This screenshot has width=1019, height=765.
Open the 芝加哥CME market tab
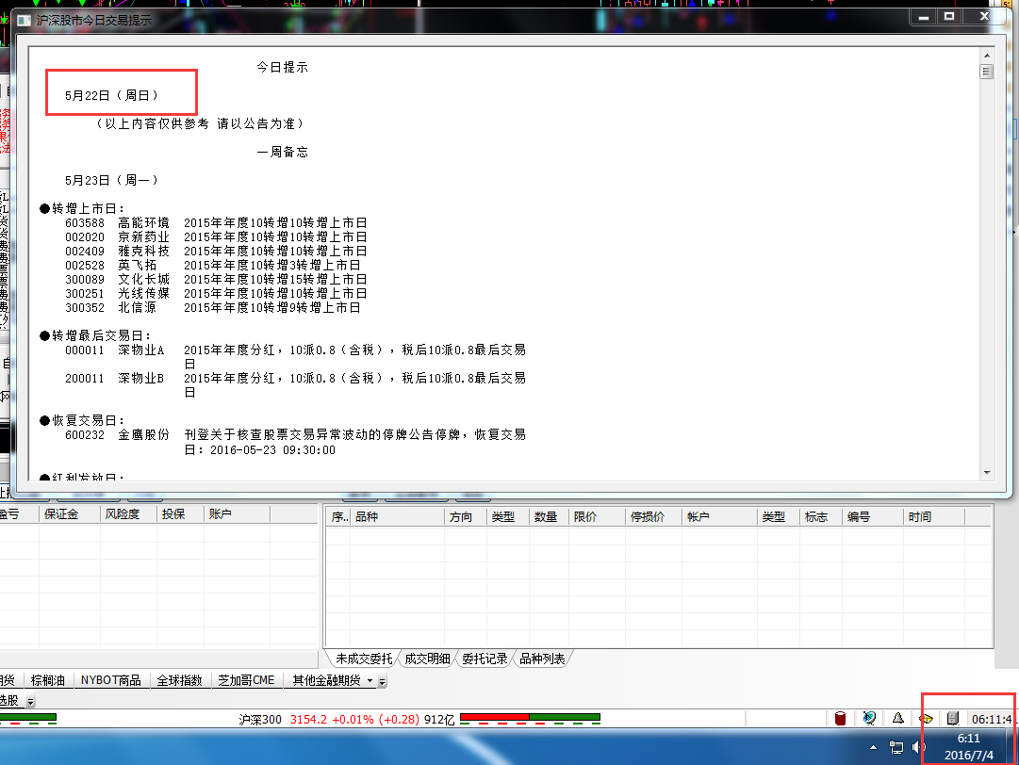[246, 680]
